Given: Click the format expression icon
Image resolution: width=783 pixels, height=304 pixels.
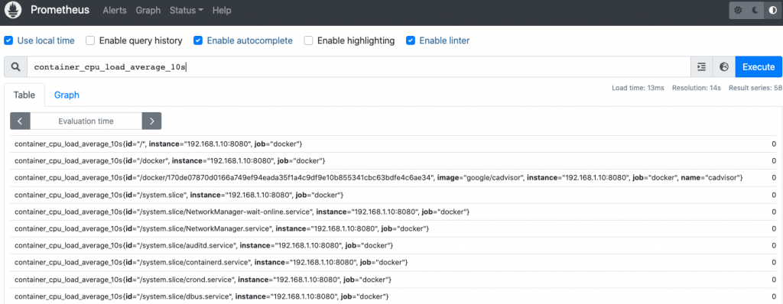Looking at the screenshot, I should (702, 67).
